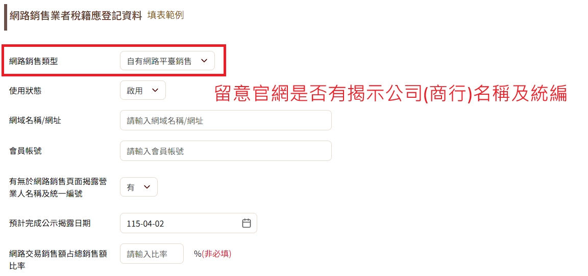Expand the 使用狀態 dropdown showing 啟用
Viewport: 588px width, 276px height.
point(143,91)
